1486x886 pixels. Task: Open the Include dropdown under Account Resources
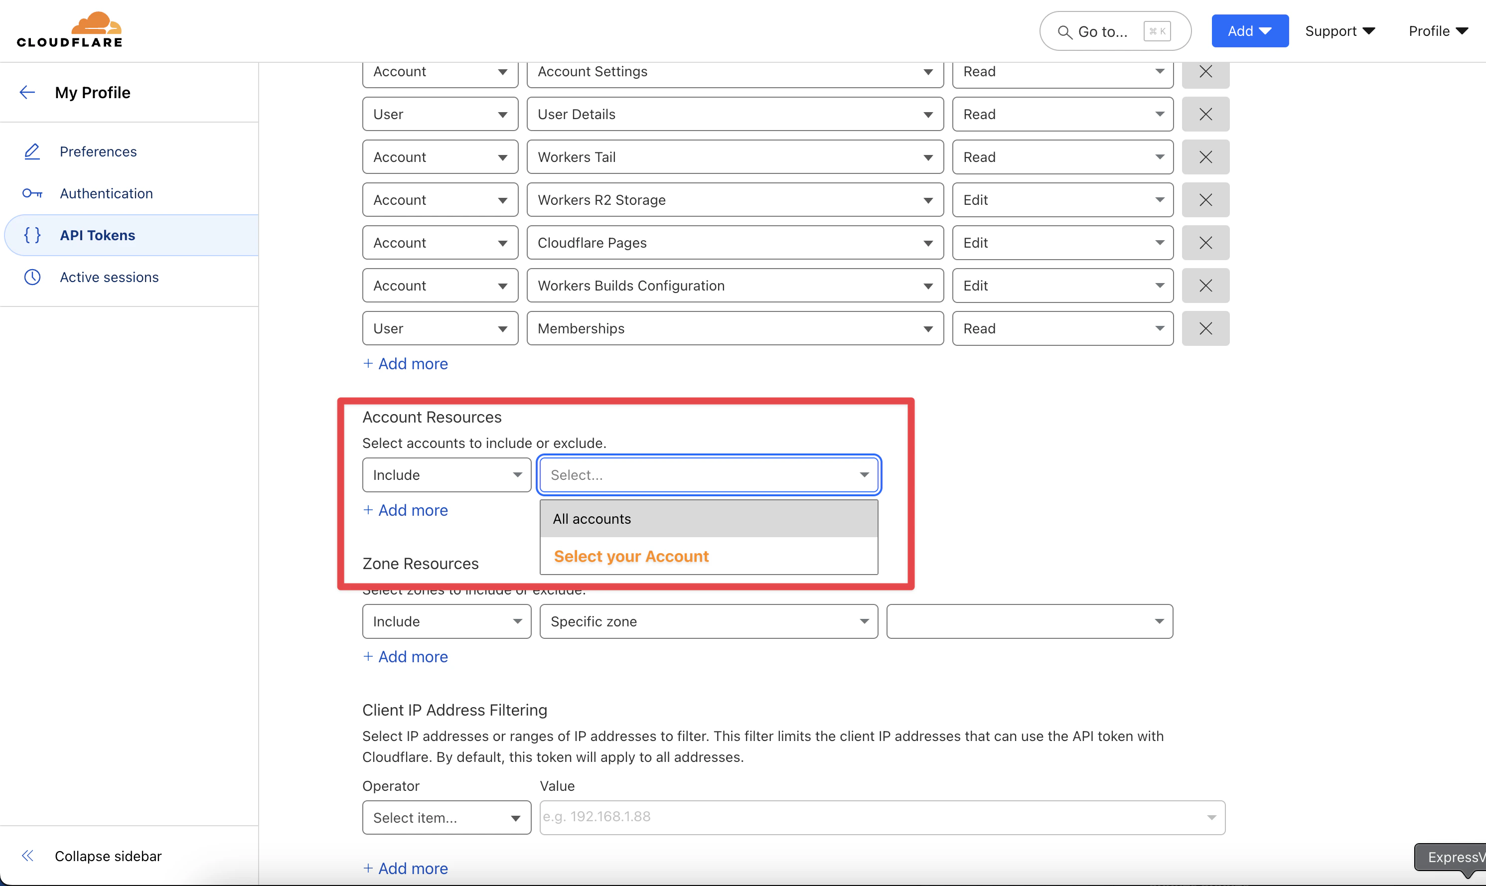(446, 475)
